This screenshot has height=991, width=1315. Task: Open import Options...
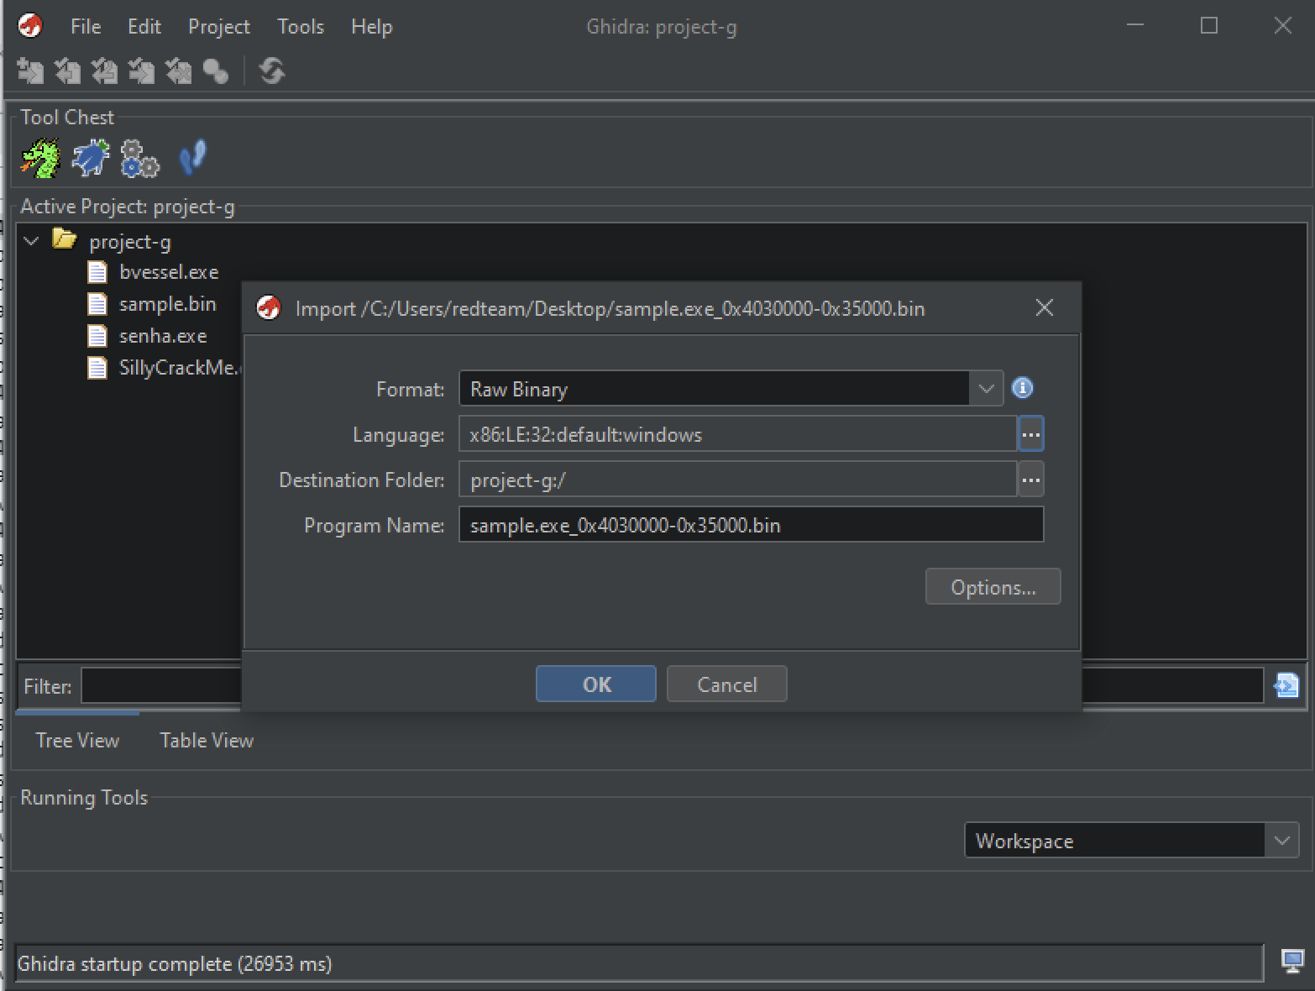coord(993,587)
